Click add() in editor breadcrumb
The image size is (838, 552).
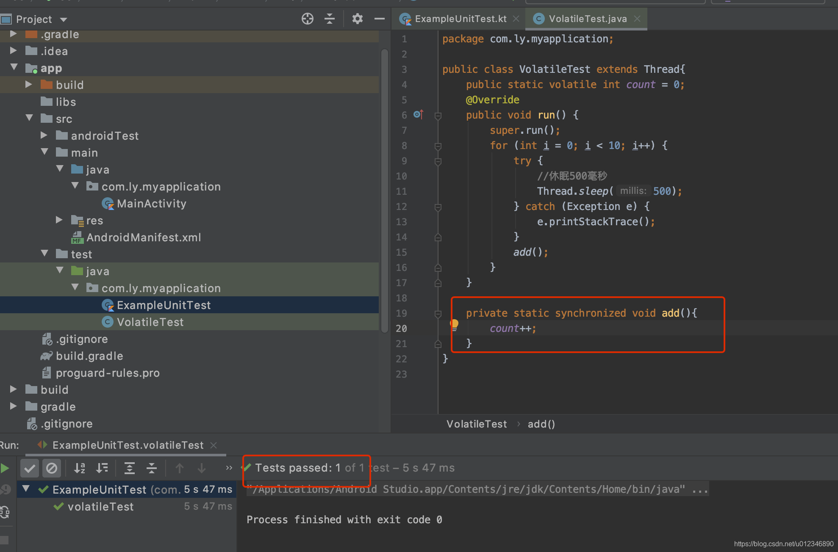click(541, 424)
